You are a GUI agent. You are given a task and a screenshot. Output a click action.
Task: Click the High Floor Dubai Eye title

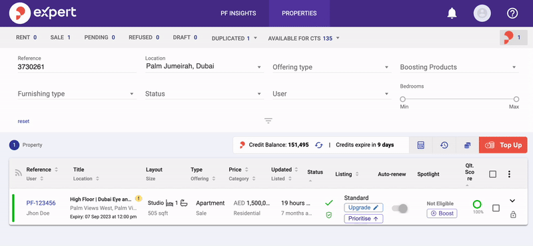[x=101, y=199]
